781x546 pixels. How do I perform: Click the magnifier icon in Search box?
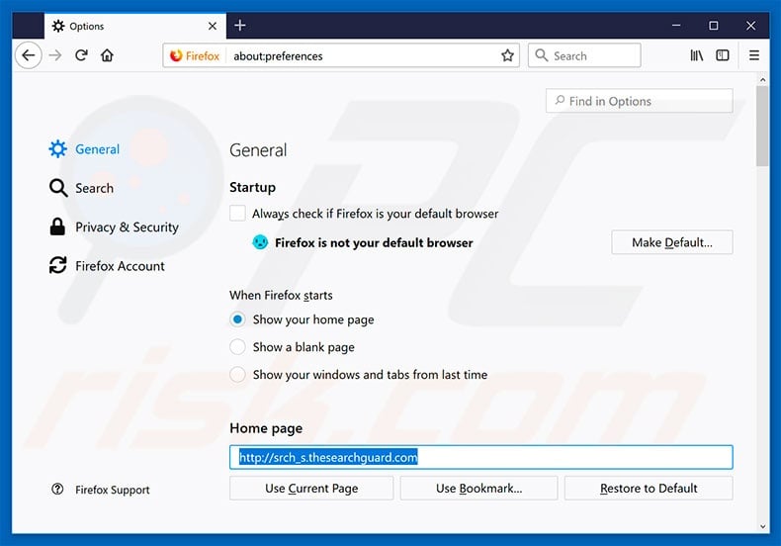point(542,55)
